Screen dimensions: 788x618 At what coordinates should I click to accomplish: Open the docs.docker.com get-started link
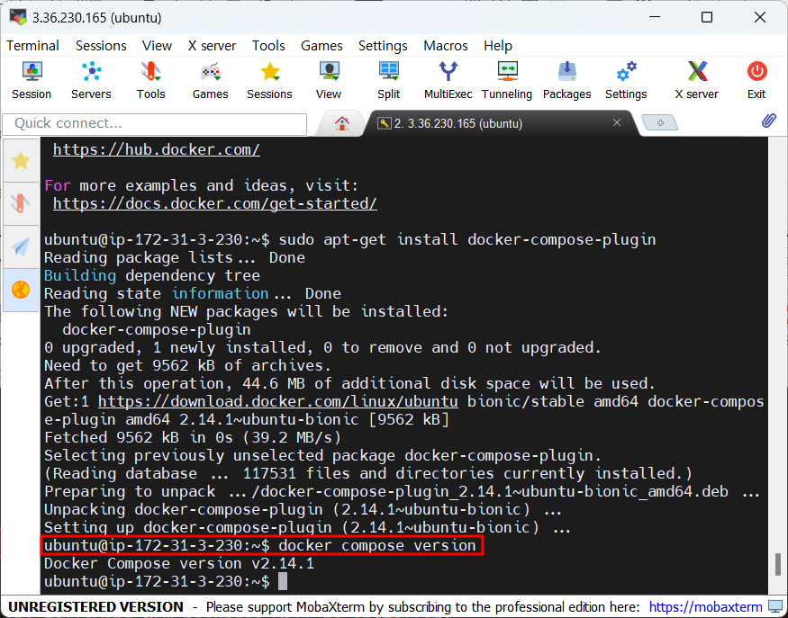215,203
